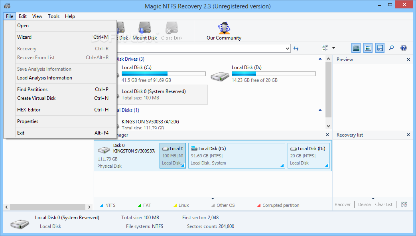Open the address bar dropdown arrow
This screenshot has height=236, width=416.
coord(287,49)
